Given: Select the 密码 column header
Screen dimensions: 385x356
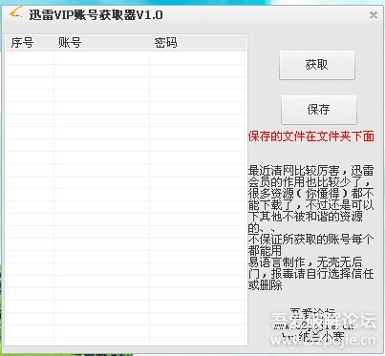Looking at the screenshot, I should (198, 42).
